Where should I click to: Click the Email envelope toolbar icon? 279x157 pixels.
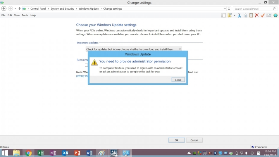(269, 15)
